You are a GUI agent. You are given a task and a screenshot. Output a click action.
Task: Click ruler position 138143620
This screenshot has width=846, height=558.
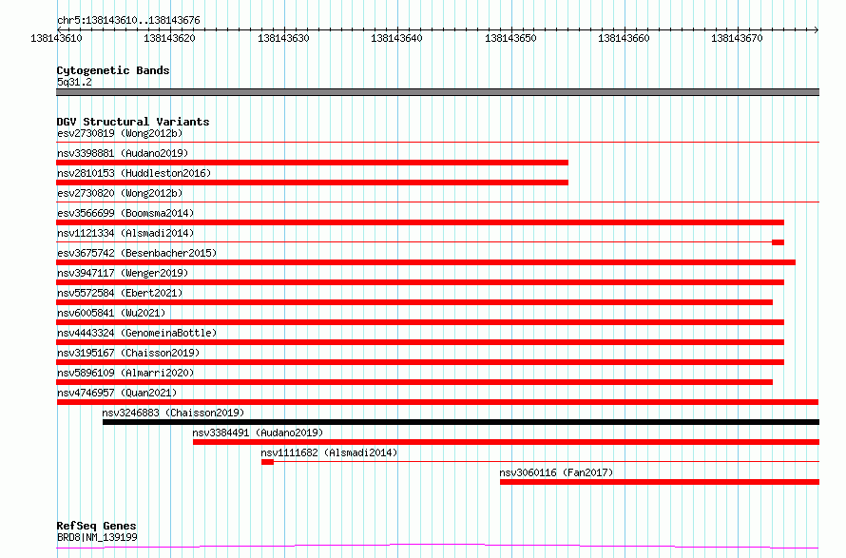[x=169, y=38]
